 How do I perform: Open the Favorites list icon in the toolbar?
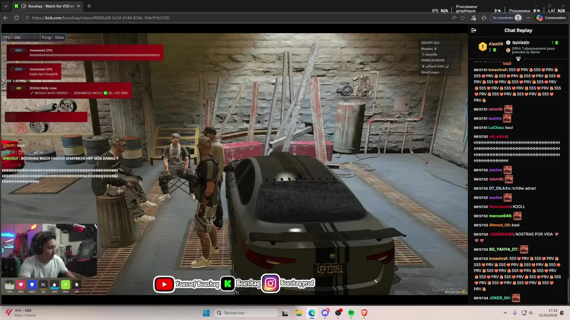(x=484, y=18)
